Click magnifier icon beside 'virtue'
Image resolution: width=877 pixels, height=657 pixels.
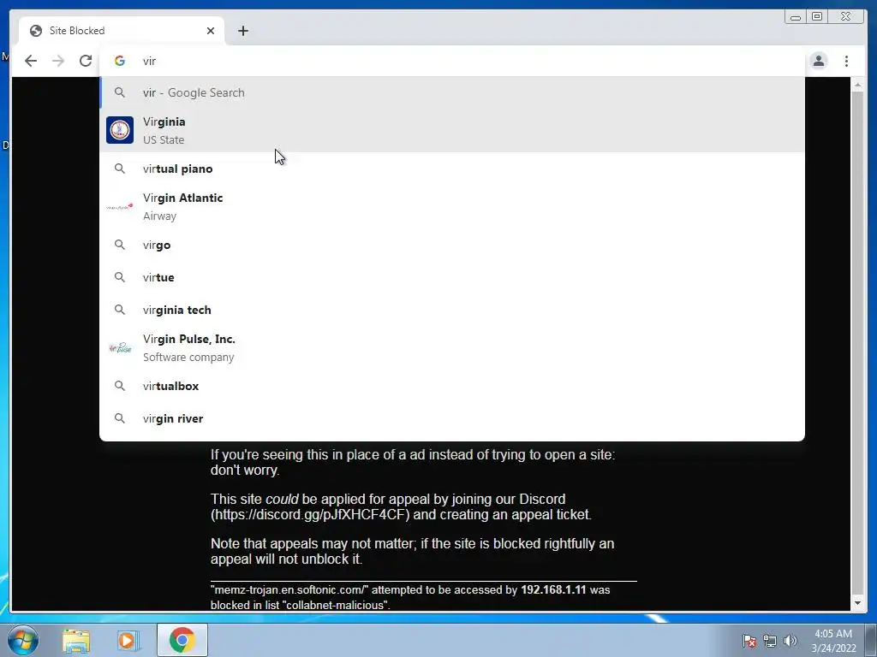(120, 276)
